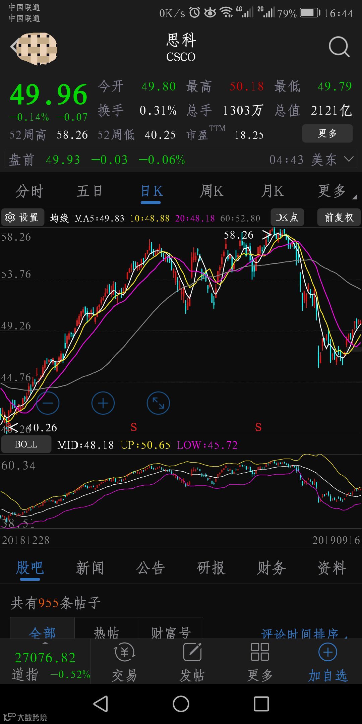The height and width of the screenshot is (724, 362).
Task: Tap the MID:48.18 BOLL value
Action: pos(85,445)
